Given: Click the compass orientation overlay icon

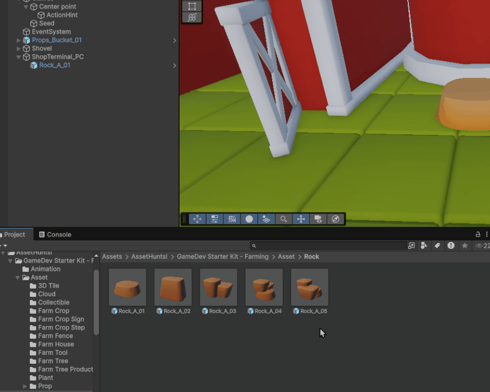Looking at the screenshot, I should (x=335, y=219).
